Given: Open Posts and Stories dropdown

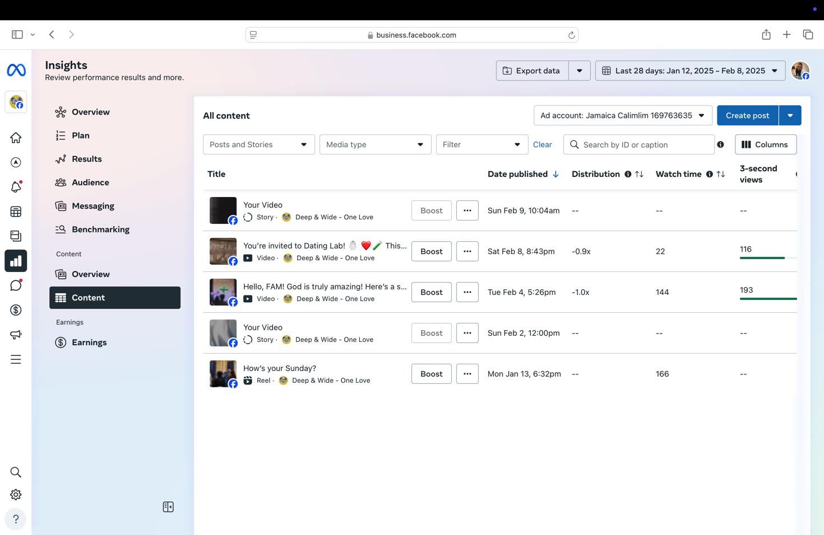Looking at the screenshot, I should (x=258, y=144).
